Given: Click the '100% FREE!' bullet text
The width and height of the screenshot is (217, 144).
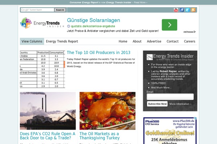Looking at the screenshot, I should tap(158, 83).
